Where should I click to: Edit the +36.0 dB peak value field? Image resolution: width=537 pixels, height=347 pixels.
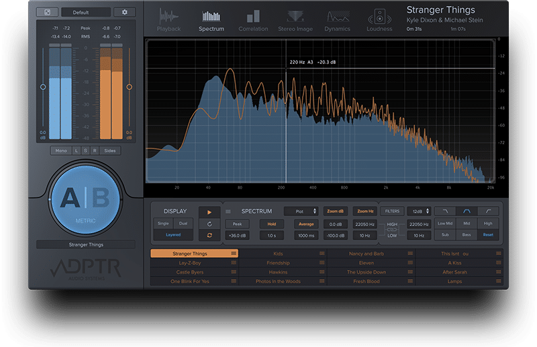[x=238, y=236]
